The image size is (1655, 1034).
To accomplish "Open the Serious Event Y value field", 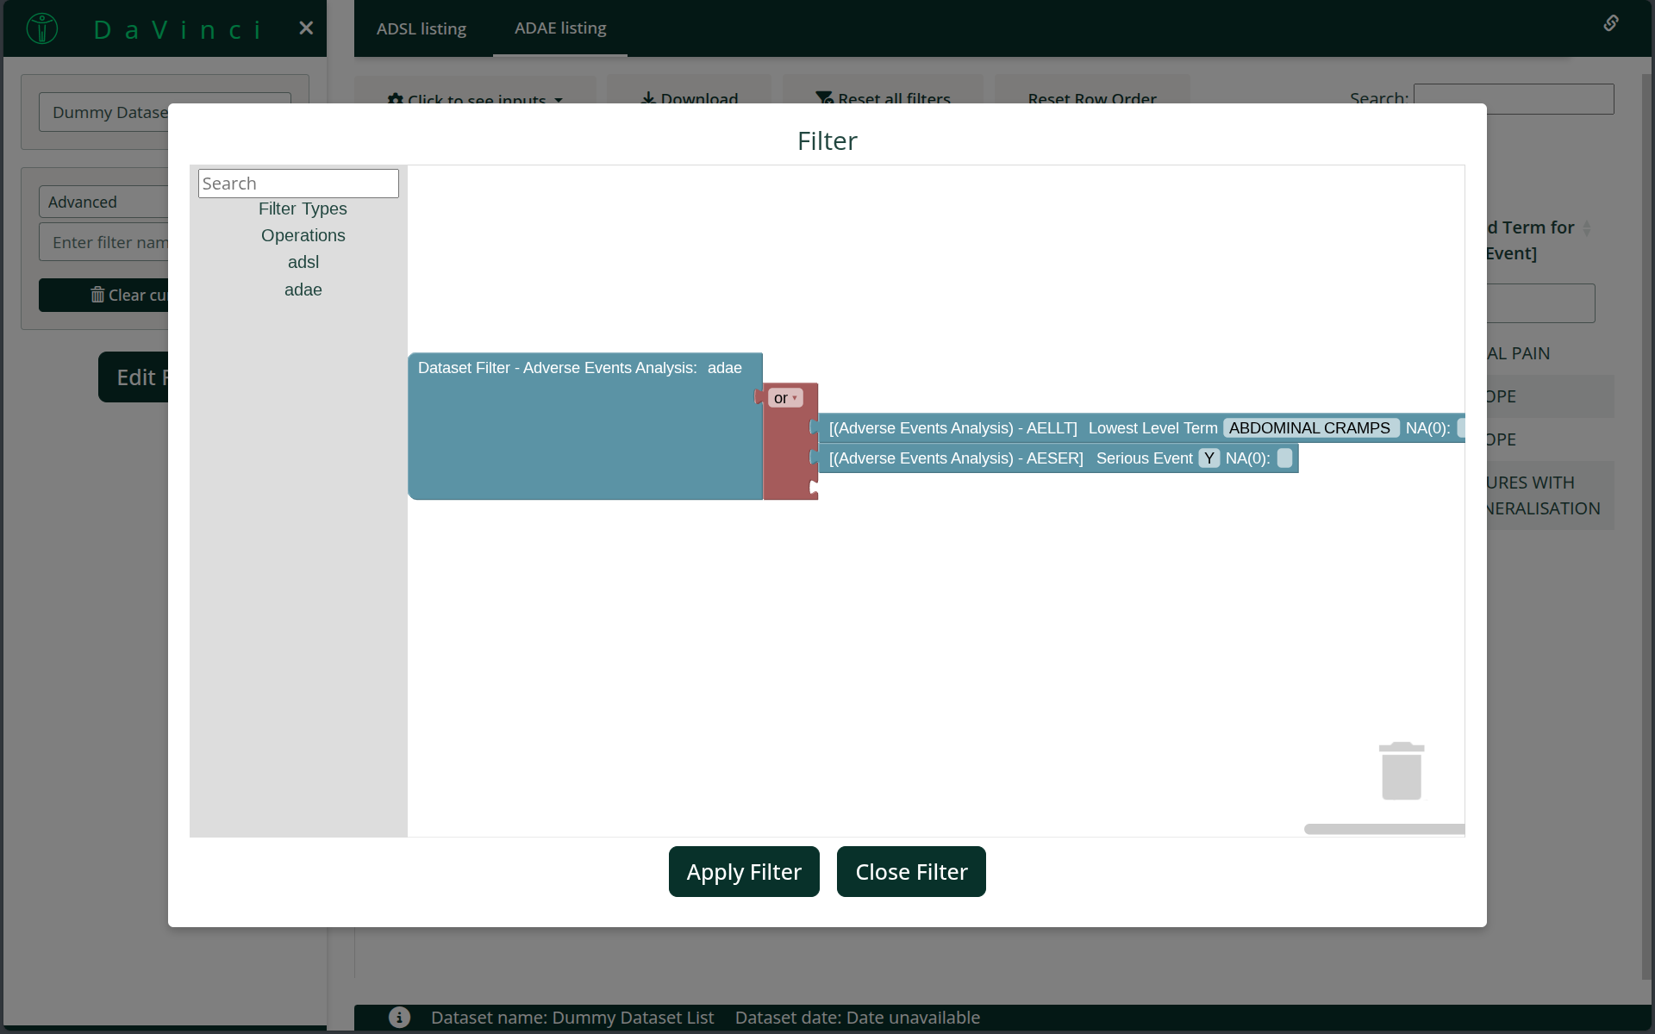I will click(x=1208, y=458).
